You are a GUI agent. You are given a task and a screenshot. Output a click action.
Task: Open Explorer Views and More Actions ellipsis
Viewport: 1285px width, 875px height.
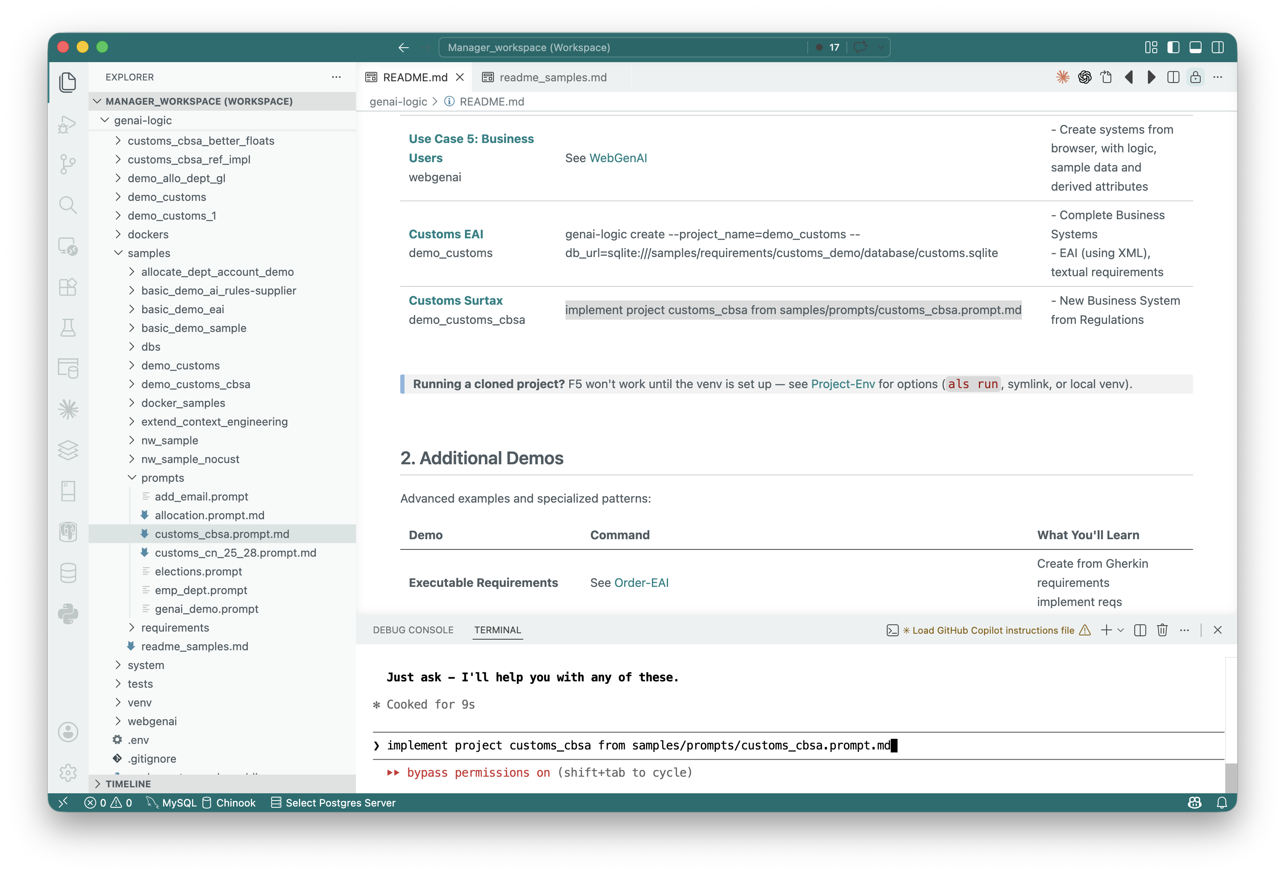(336, 77)
